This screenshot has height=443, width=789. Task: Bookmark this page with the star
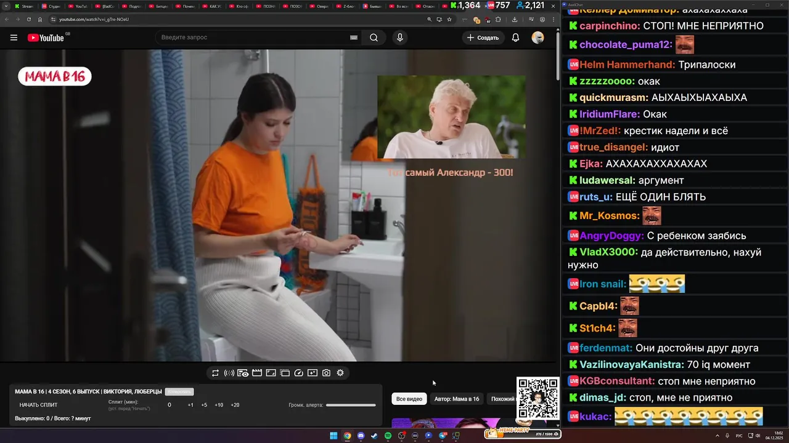point(449,19)
